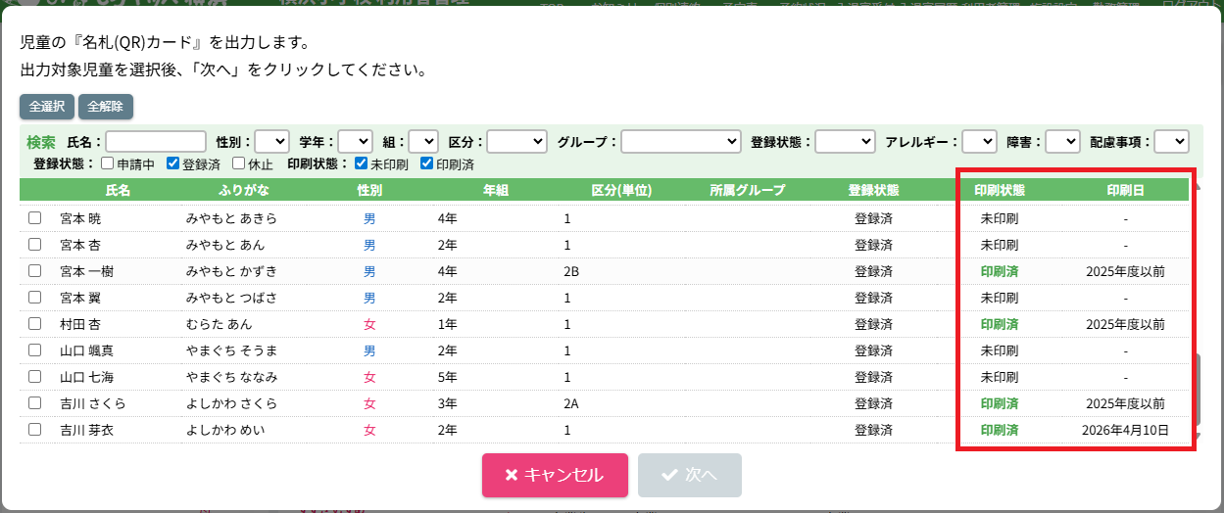Click the キャンセル button

click(x=554, y=475)
